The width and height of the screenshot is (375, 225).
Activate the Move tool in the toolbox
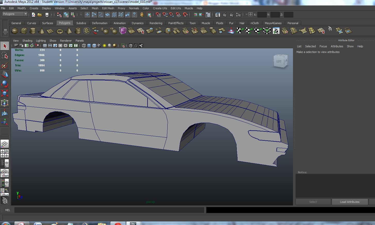point(4,75)
